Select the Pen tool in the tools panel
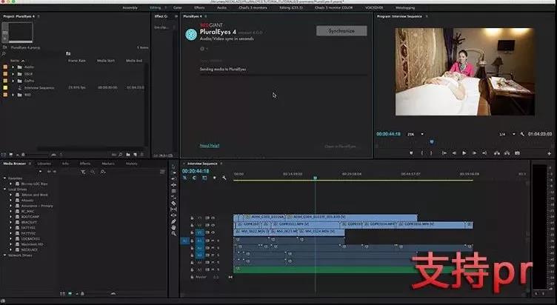The height and width of the screenshot is (305, 557). click(173, 221)
